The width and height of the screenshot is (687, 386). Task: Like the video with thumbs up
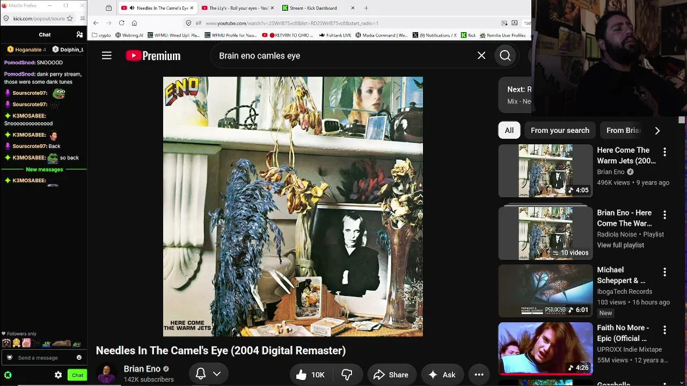pos(310,375)
